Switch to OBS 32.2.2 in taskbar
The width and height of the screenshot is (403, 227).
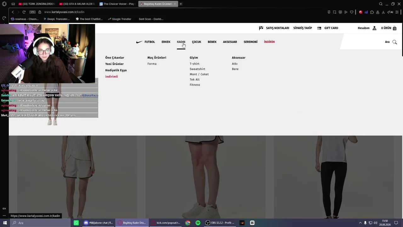pos(220,223)
